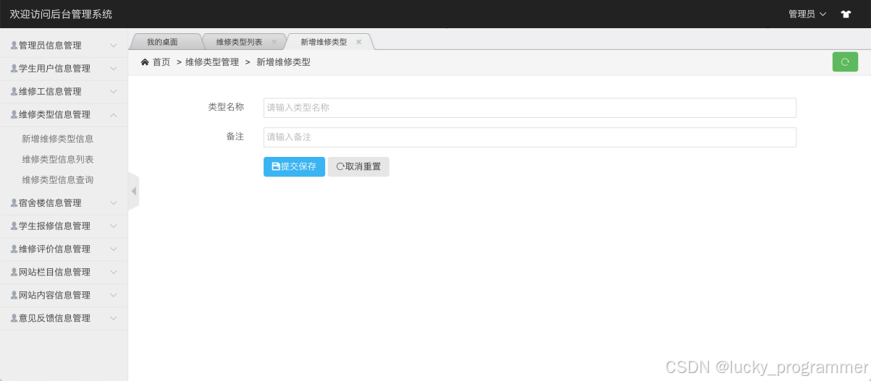Click 取消重置 reset button
The width and height of the screenshot is (871, 381).
click(x=358, y=166)
